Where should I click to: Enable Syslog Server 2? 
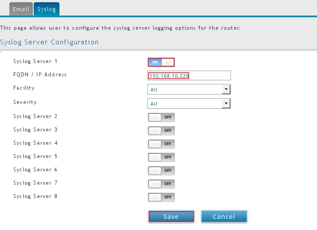coord(161,117)
